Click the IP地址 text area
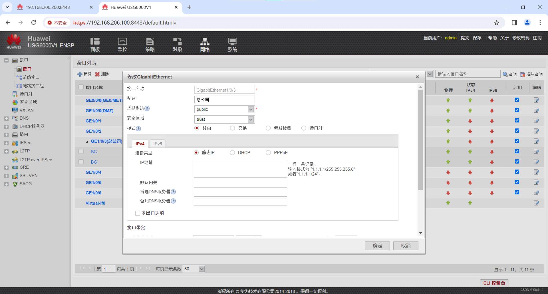 pos(240,169)
